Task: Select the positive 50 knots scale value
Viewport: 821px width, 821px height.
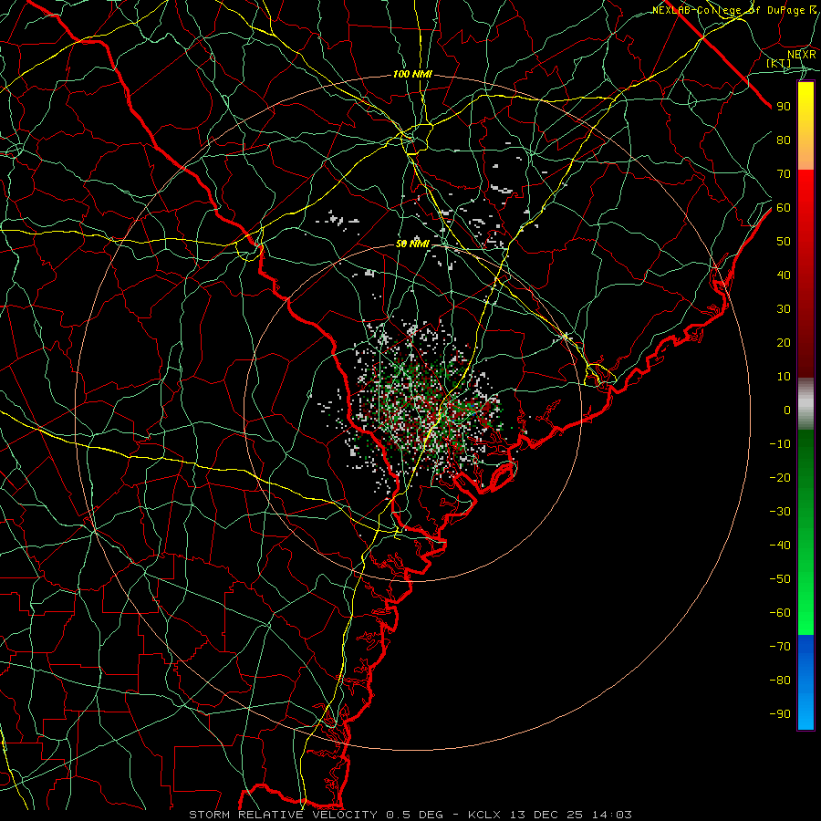Action: pyautogui.click(x=784, y=242)
